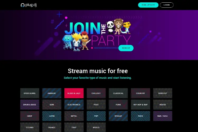The image size is (198, 132).
Task: Pick the Hip Hop & Rap genre
Action: (x=140, y=105)
